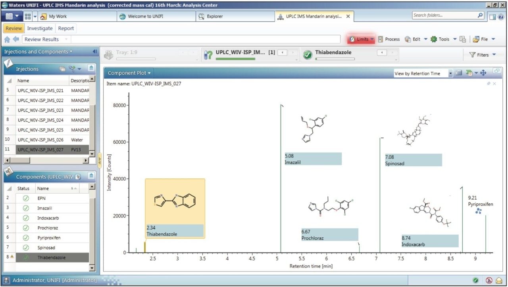Select injection UPLC_WIV-ISP_IMS_027 row
Screen dimensions: 508x287
coord(46,150)
